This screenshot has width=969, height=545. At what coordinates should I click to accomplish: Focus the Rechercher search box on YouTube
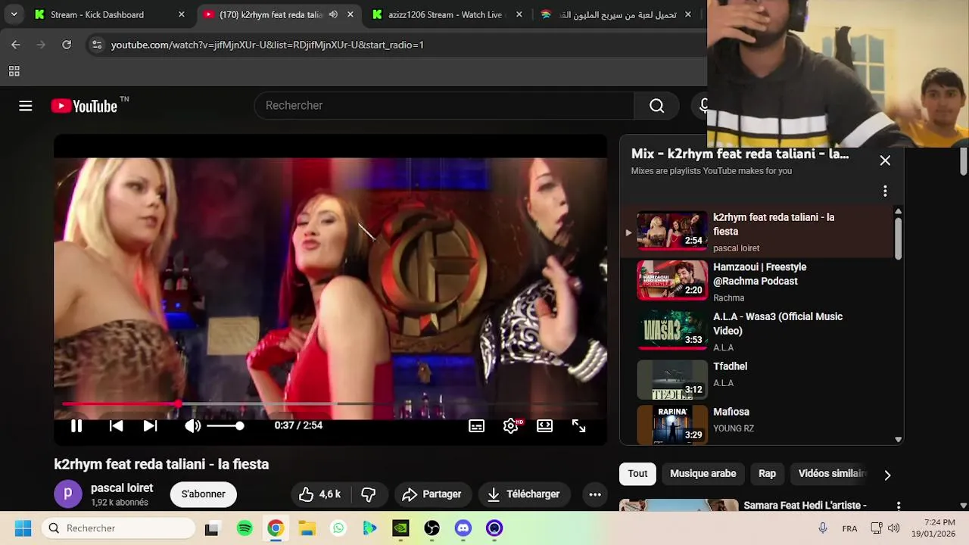click(444, 106)
